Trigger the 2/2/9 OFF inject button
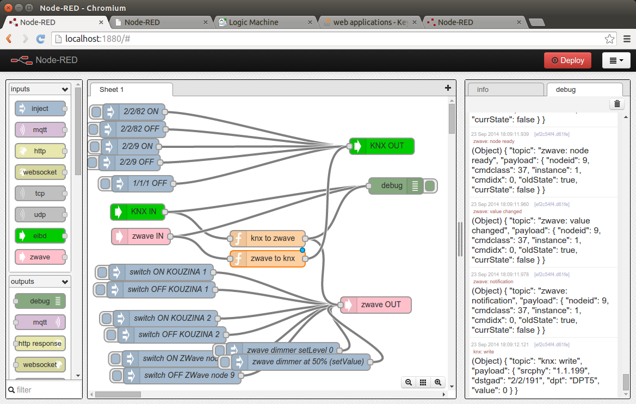 coord(92,163)
